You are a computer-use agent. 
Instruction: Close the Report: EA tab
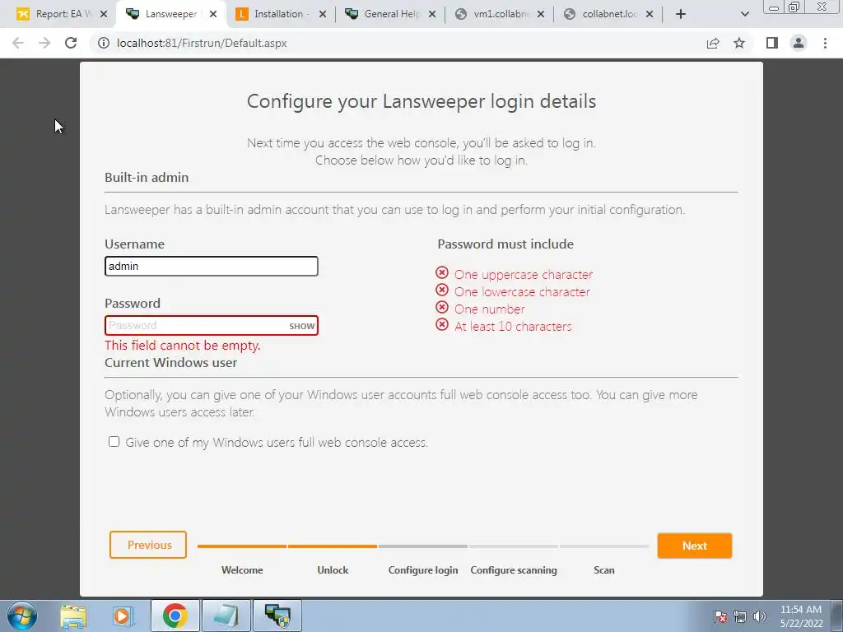point(104,14)
